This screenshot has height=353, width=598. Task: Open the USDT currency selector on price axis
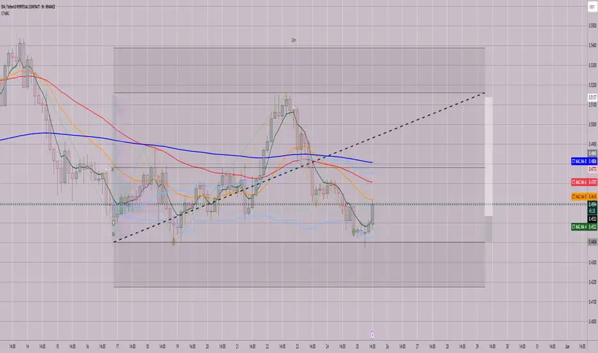[592, 7]
